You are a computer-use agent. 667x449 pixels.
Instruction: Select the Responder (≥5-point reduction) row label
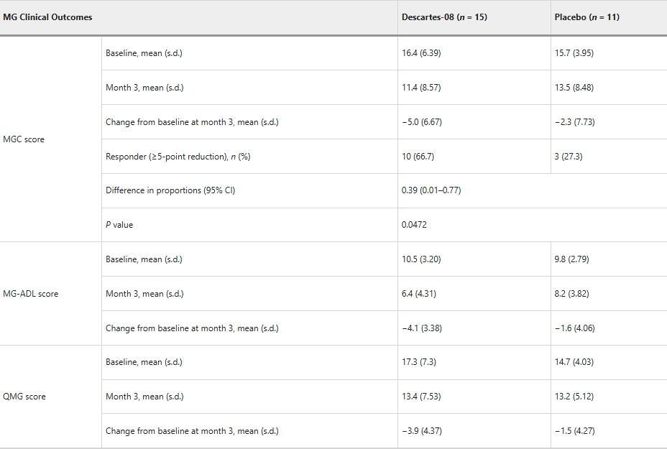(x=178, y=157)
